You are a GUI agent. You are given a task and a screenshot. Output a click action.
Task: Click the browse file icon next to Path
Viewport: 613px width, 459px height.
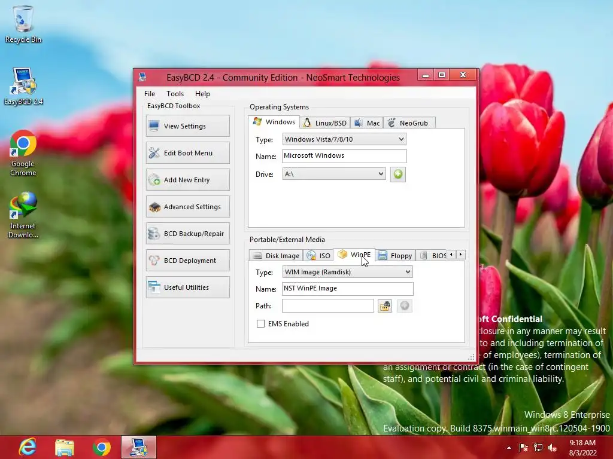385,305
